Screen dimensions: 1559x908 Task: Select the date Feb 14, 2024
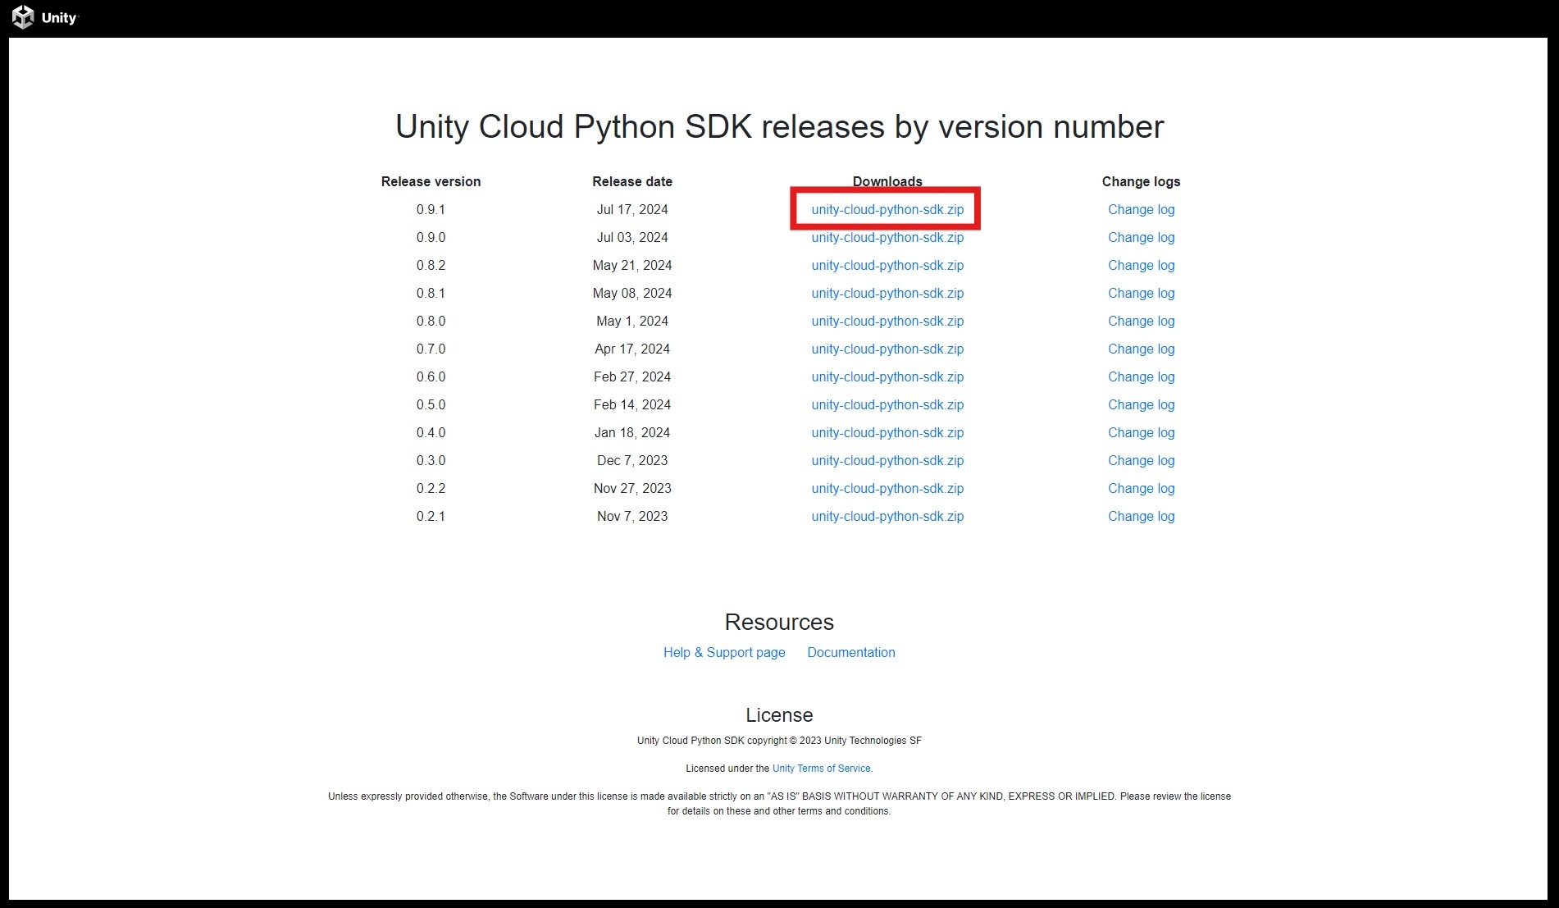(632, 404)
